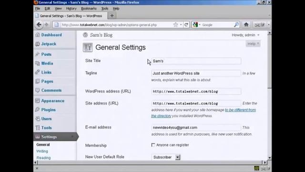The height and width of the screenshot is (172, 305).
Task: Open the File menu
Action: pyautogui.click(x=38, y=9)
